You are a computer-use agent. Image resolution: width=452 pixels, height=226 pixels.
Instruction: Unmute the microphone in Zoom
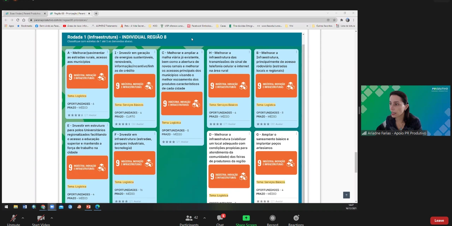coord(13,219)
